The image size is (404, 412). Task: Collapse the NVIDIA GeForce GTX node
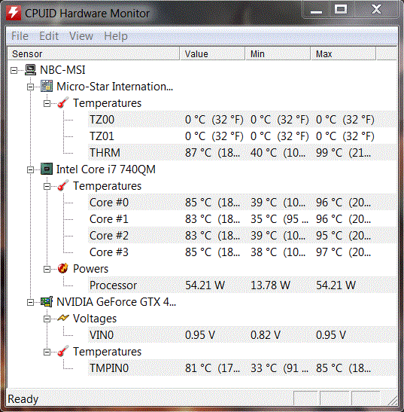coord(30,303)
